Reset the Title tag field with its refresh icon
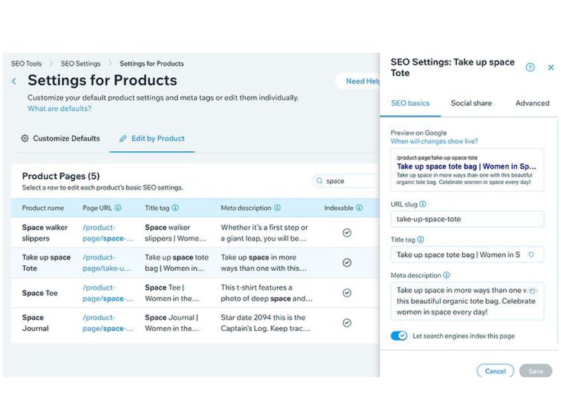Viewport: 561px width, 420px height. 531,254
